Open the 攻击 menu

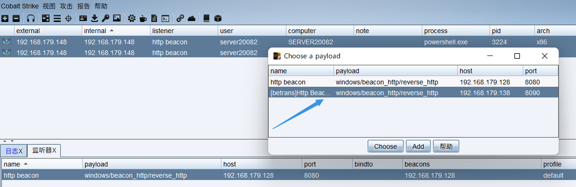click(x=66, y=6)
